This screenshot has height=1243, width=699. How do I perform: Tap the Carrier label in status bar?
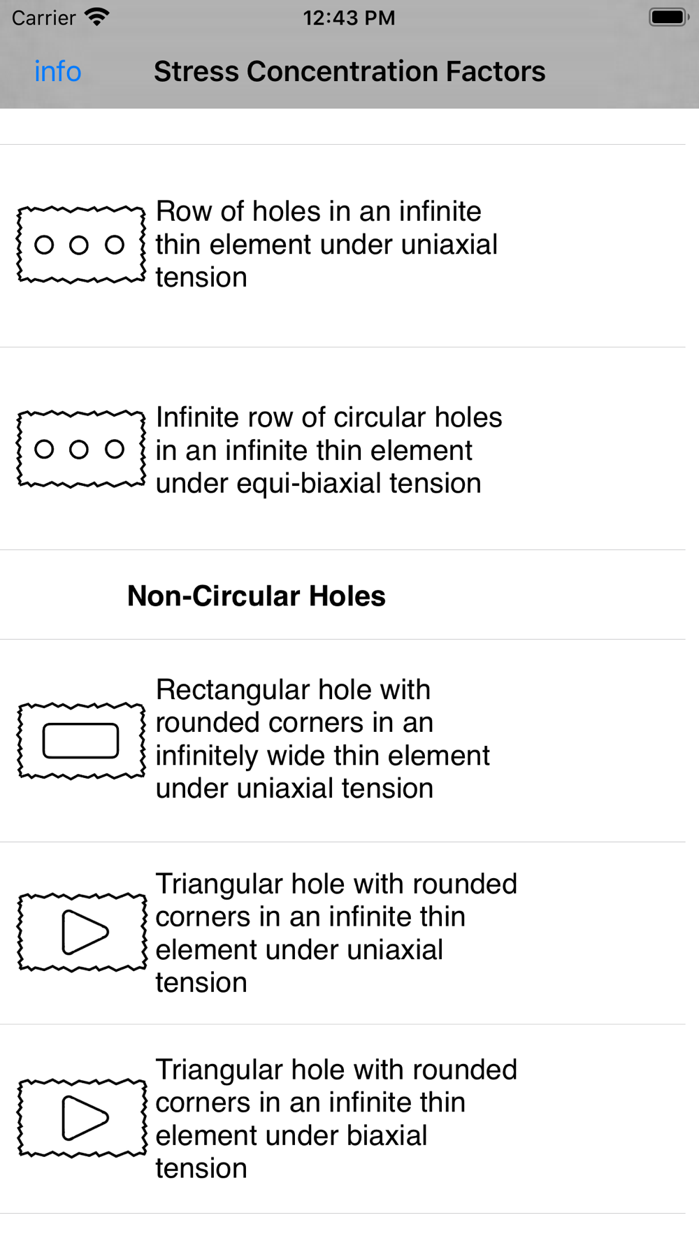(43, 17)
